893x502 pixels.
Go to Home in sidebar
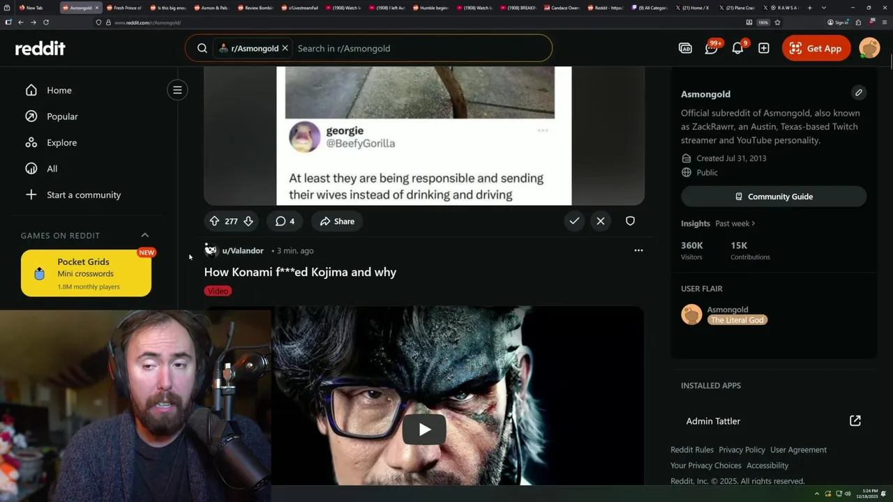(x=59, y=90)
